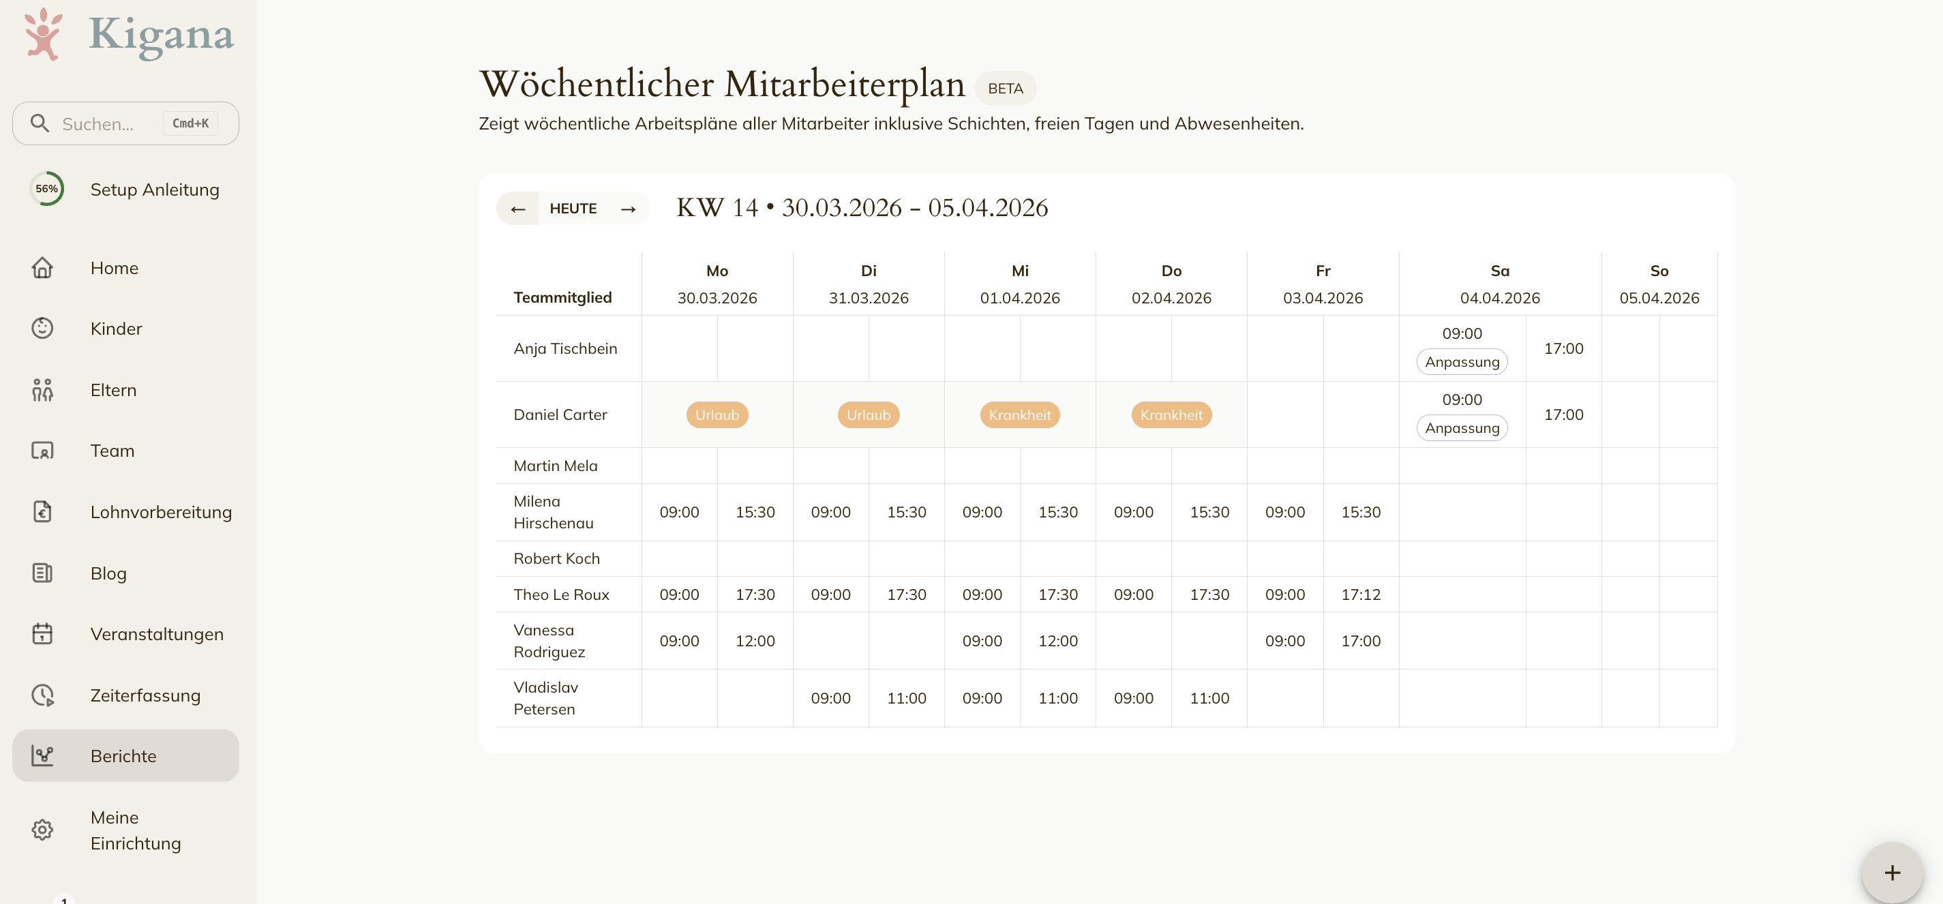Go to next week with right arrow
1943x904 pixels.
point(629,209)
